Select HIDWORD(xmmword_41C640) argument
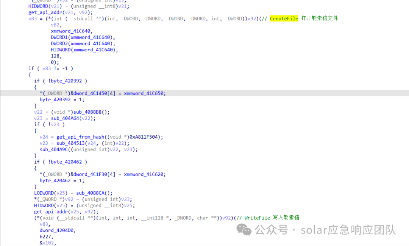 [83, 50]
